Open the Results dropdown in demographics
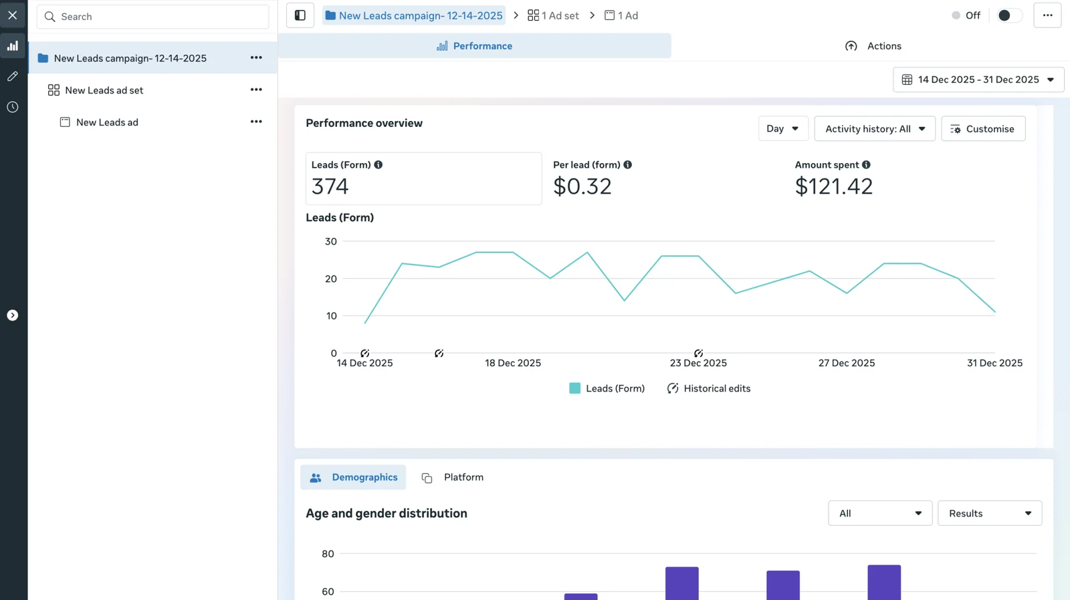 (x=989, y=513)
